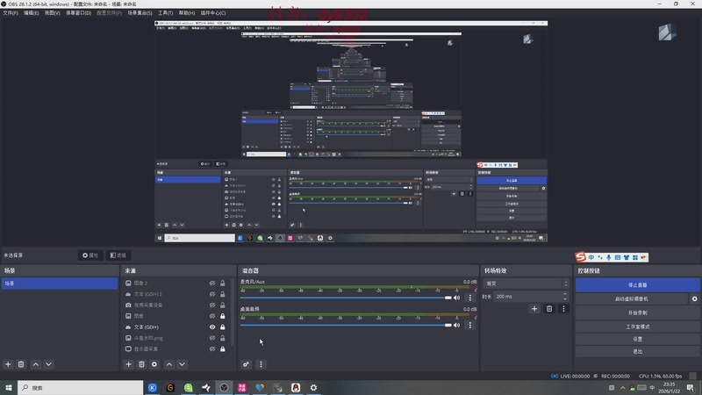Viewport: 702px width, 395px height.
Task: Open the 停靠窗口(D) menu
Action: [78, 13]
